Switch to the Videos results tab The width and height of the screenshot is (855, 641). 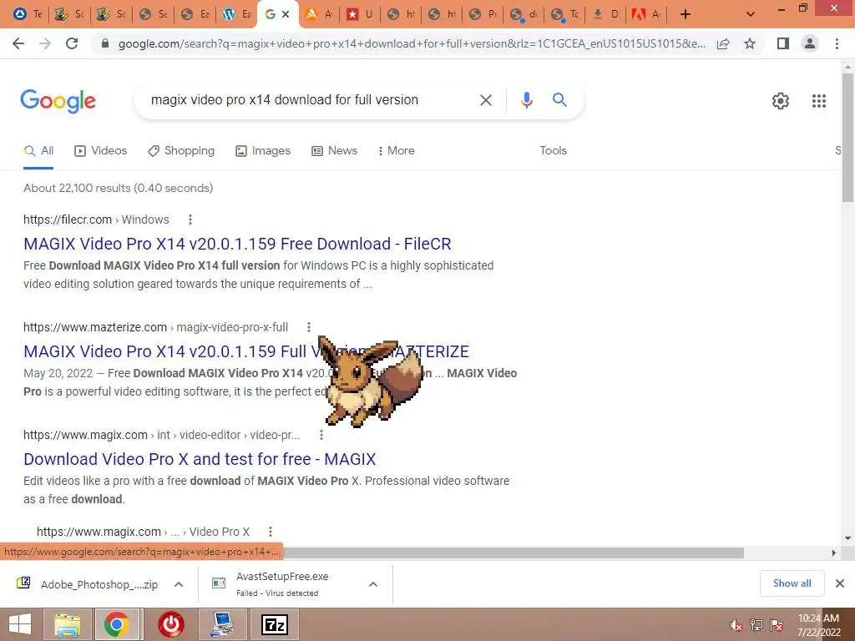100,151
